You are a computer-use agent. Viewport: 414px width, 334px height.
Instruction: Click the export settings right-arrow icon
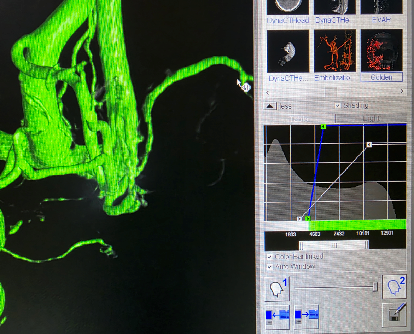pos(306,316)
